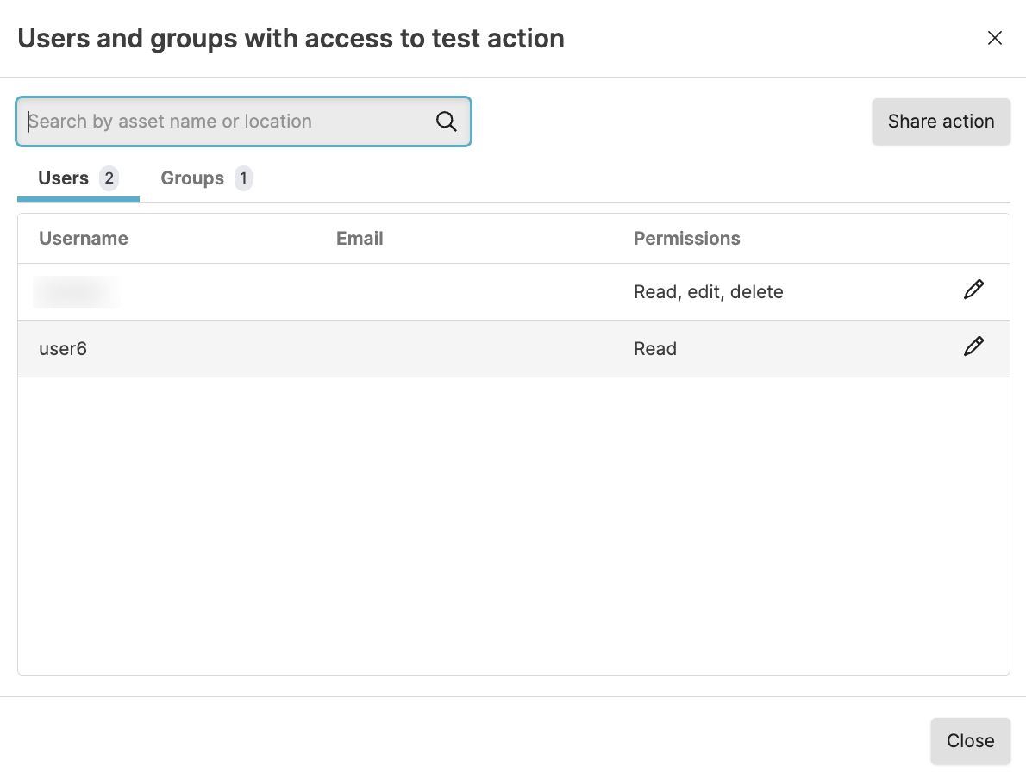1026x779 pixels.
Task: Select the Users tab
Action: click(x=64, y=178)
